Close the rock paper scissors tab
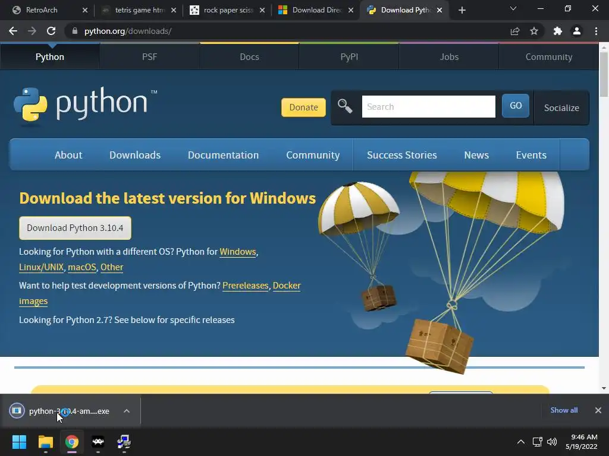Viewport: 609px width, 456px height. pos(262,10)
